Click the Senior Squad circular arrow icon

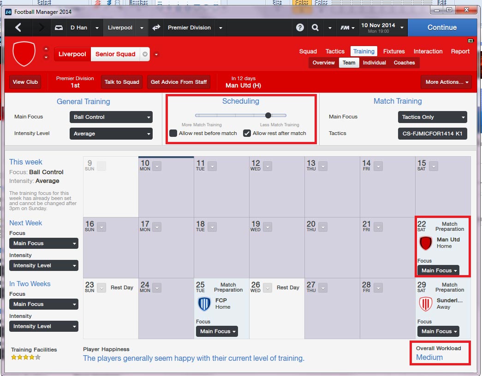pyautogui.click(x=145, y=54)
